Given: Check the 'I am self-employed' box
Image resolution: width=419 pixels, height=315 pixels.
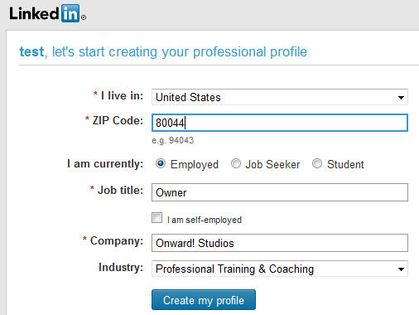Looking at the screenshot, I should click(x=157, y=218).
